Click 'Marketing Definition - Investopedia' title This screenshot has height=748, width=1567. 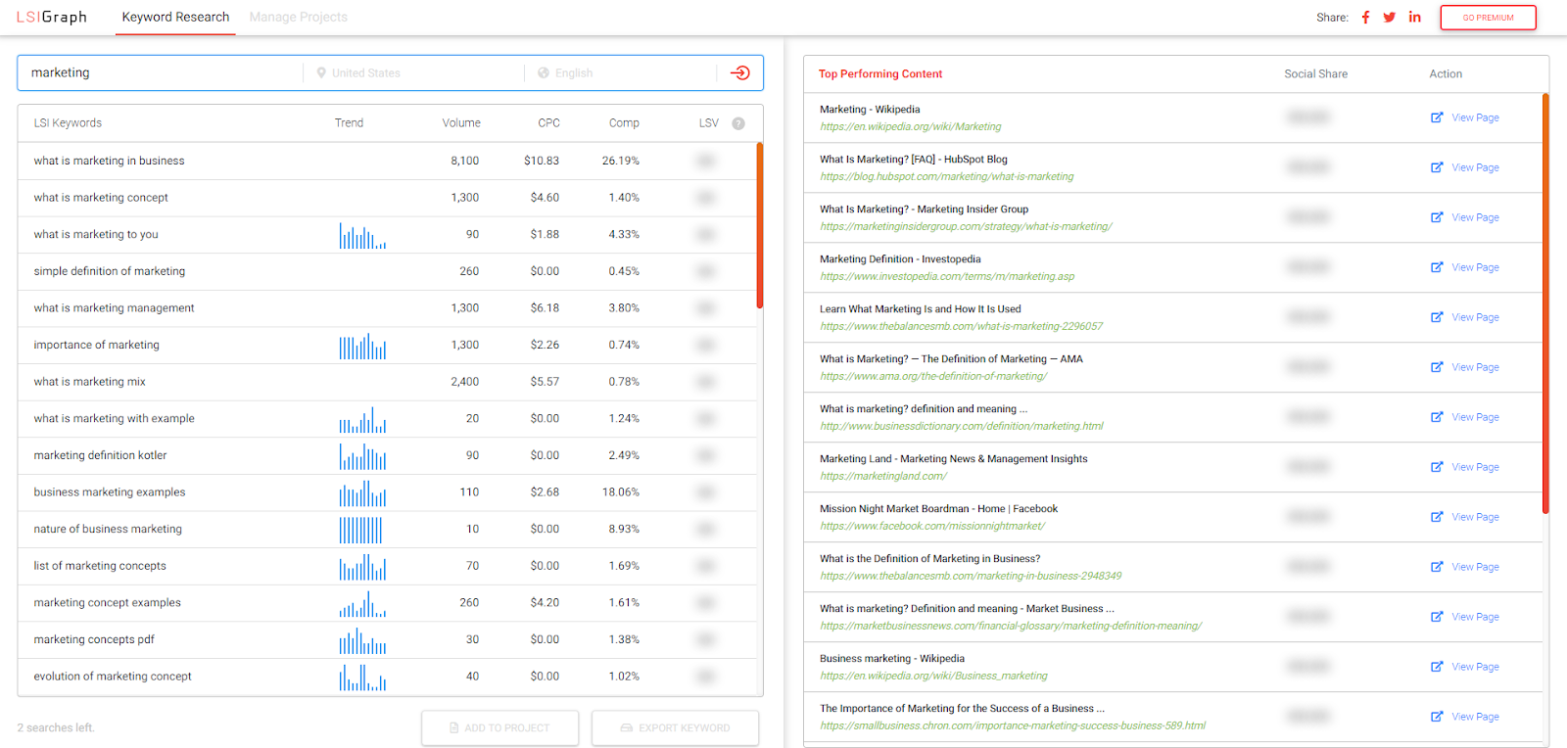click(900, 259)
